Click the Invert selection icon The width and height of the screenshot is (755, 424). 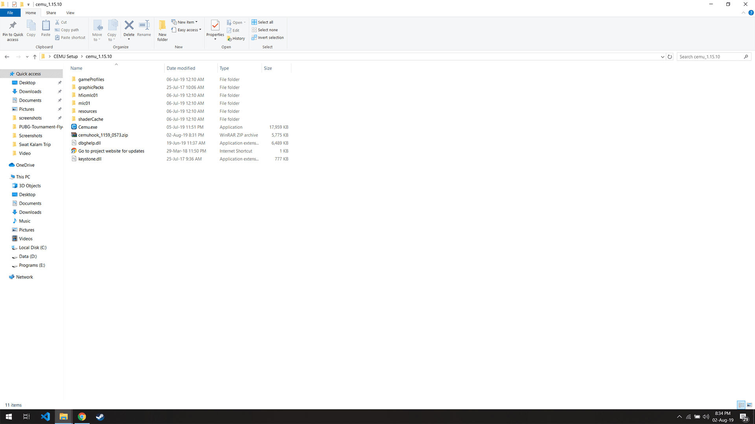click(x=267, y=38)
